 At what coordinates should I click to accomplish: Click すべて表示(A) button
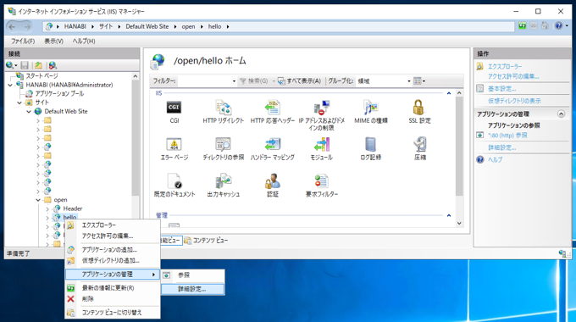[299, 80]
